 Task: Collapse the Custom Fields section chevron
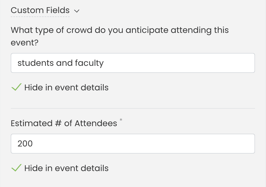[x=76, y=11]
